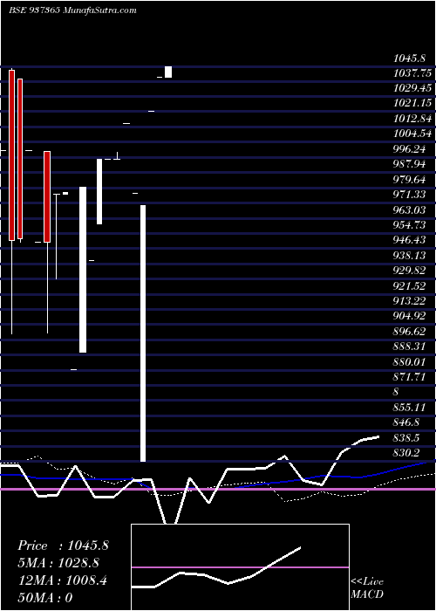Image resolution: width=436 pixels, height=611 pixels.
Task: Select the 5MA : 1028.8 readout
Action: [58, 563]
